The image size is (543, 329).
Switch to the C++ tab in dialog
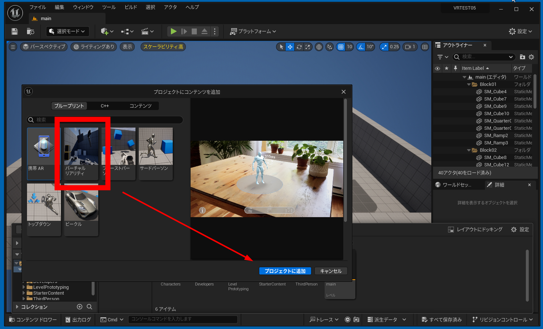tap(105, 106)
